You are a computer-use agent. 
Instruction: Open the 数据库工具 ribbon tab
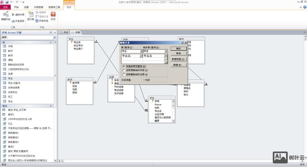click(x=54, y=7)
